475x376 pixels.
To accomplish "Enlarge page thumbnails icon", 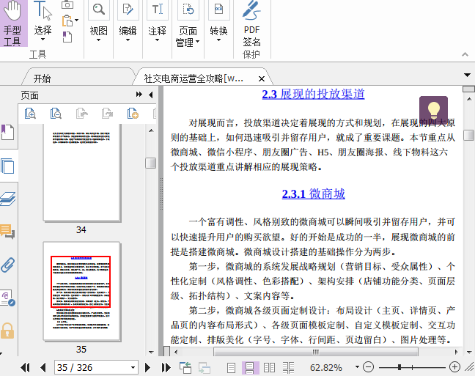I will (30, 114).
